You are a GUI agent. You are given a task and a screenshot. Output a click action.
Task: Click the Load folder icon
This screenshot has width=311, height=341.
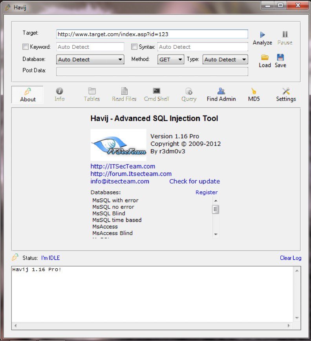coord(265,57)
